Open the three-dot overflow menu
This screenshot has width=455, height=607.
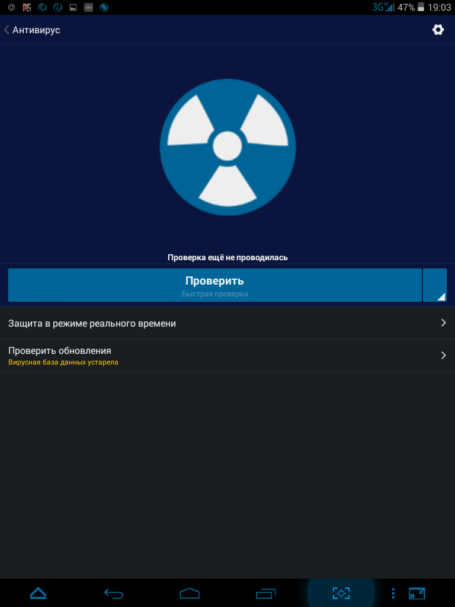393,593
